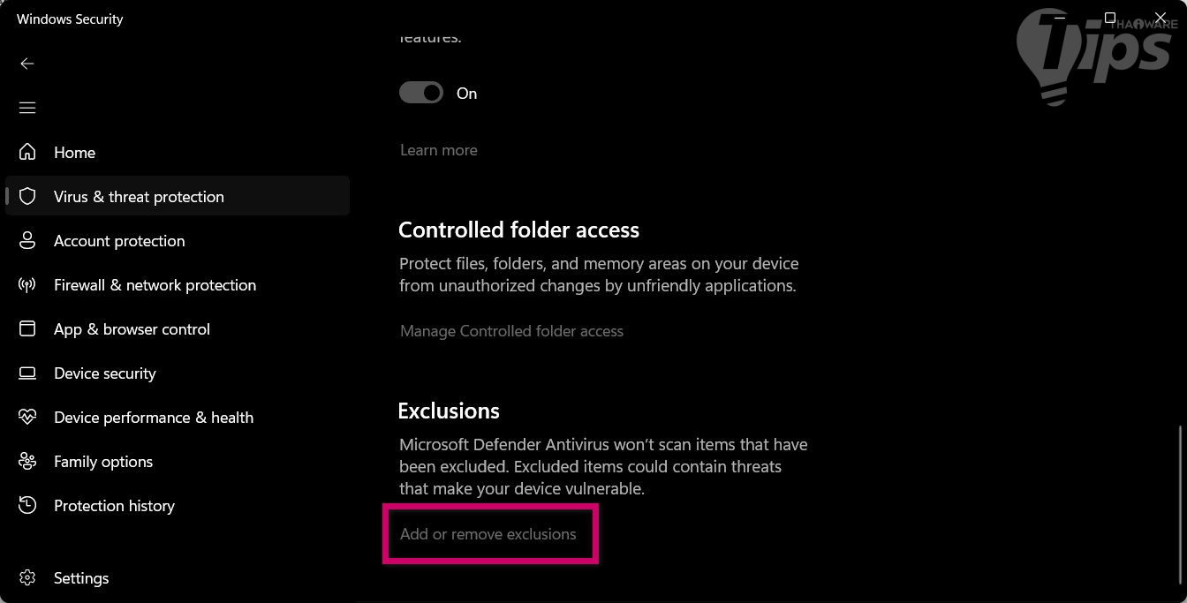Click the Family options people icon
Screen dimensions: 1187x603
coord(27,461)
